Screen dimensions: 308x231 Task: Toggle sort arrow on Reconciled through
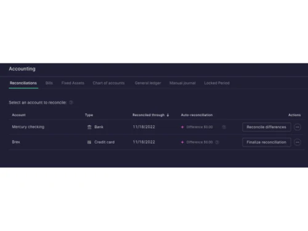168,115
